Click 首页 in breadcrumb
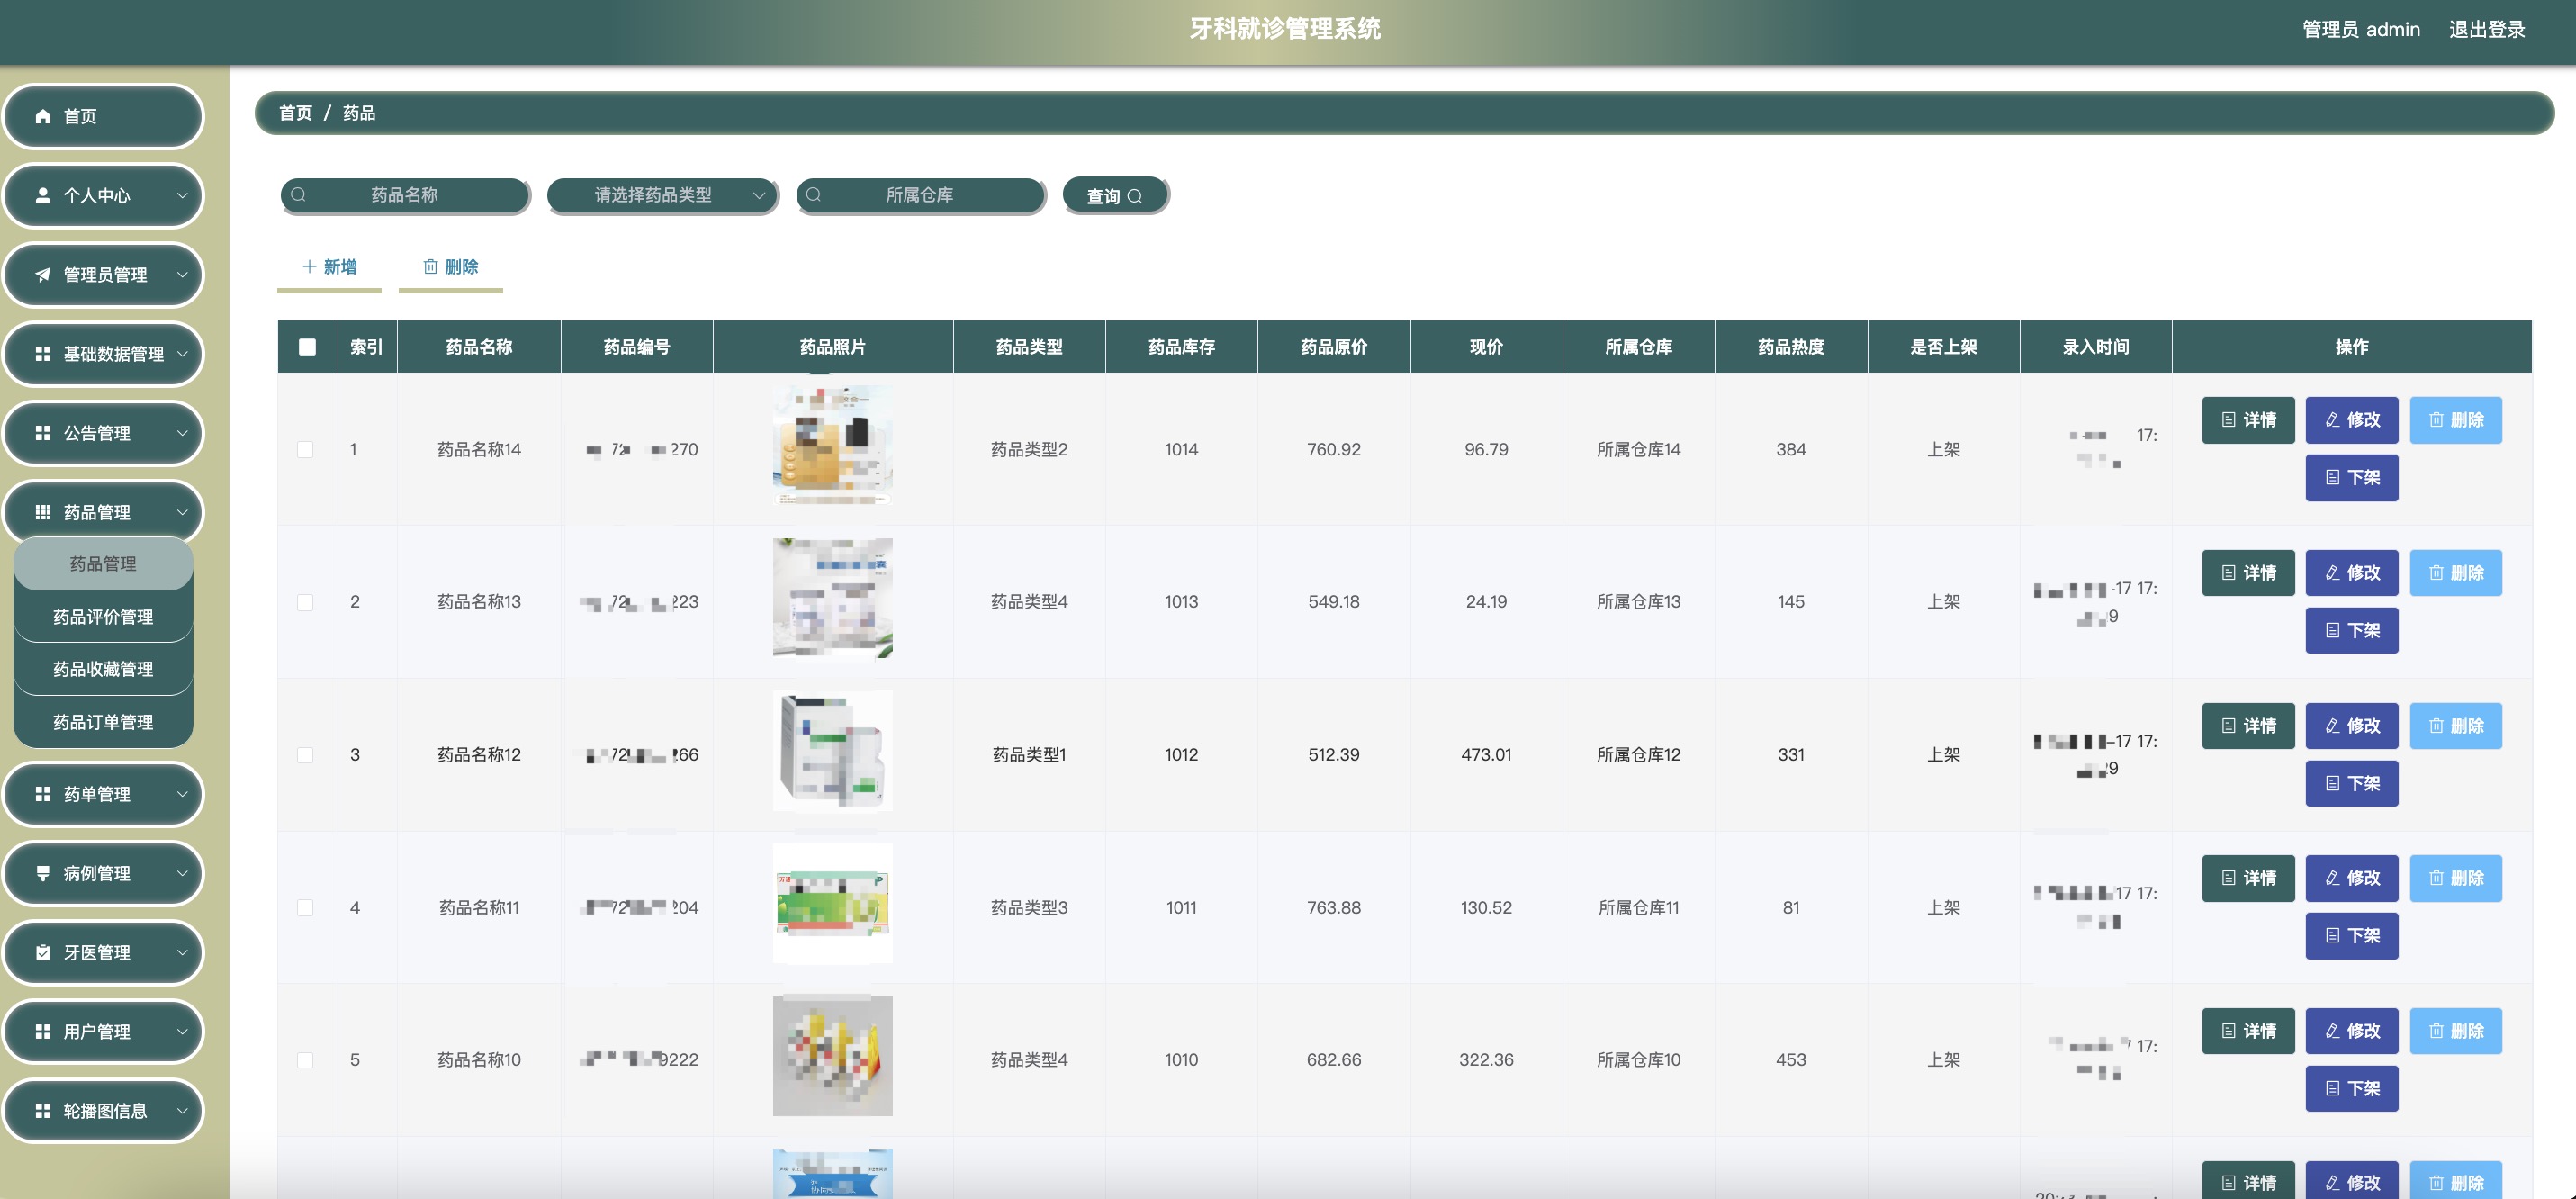 (x=295, y=113)
